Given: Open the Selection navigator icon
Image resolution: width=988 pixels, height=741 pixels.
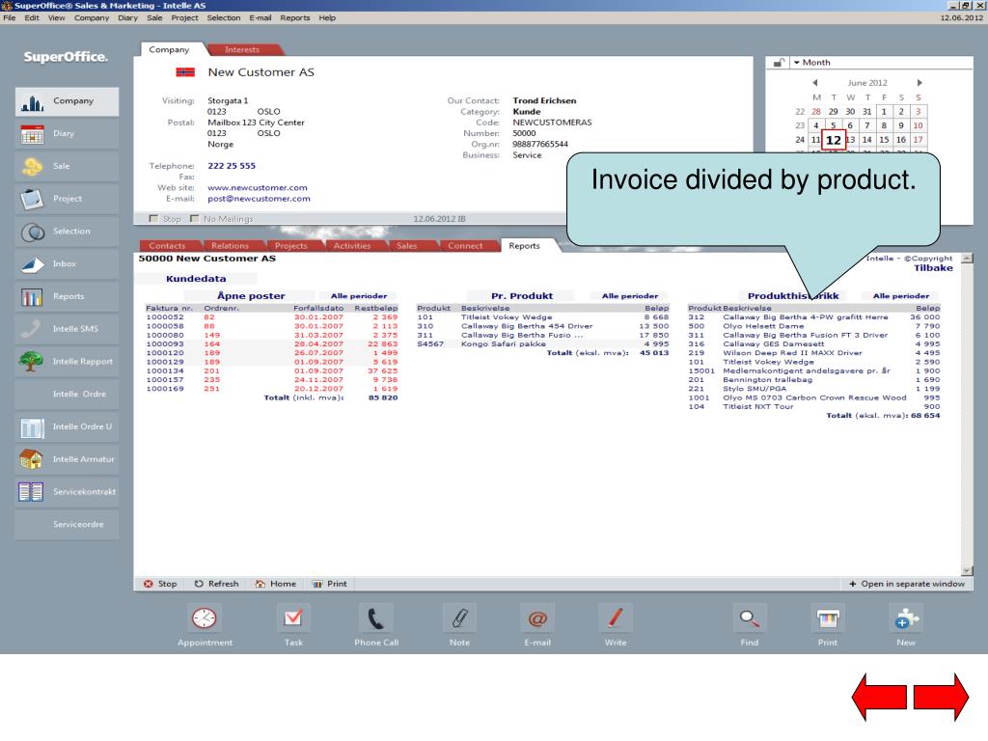Looking at the screenshot, I should pos(32,232).
